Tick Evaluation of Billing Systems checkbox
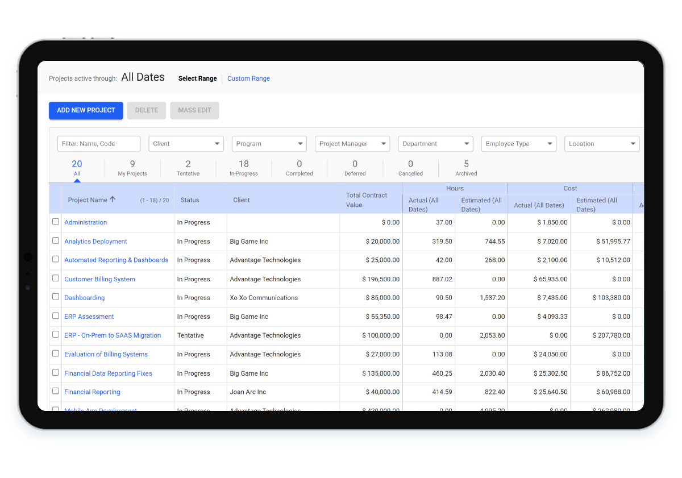 click(x=56, y=353)
